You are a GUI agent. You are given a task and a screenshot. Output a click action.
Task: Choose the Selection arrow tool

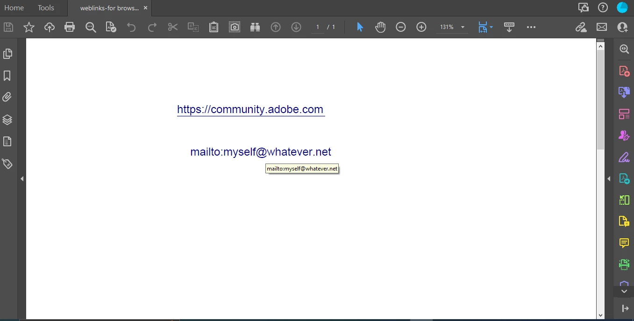point(360,27)
